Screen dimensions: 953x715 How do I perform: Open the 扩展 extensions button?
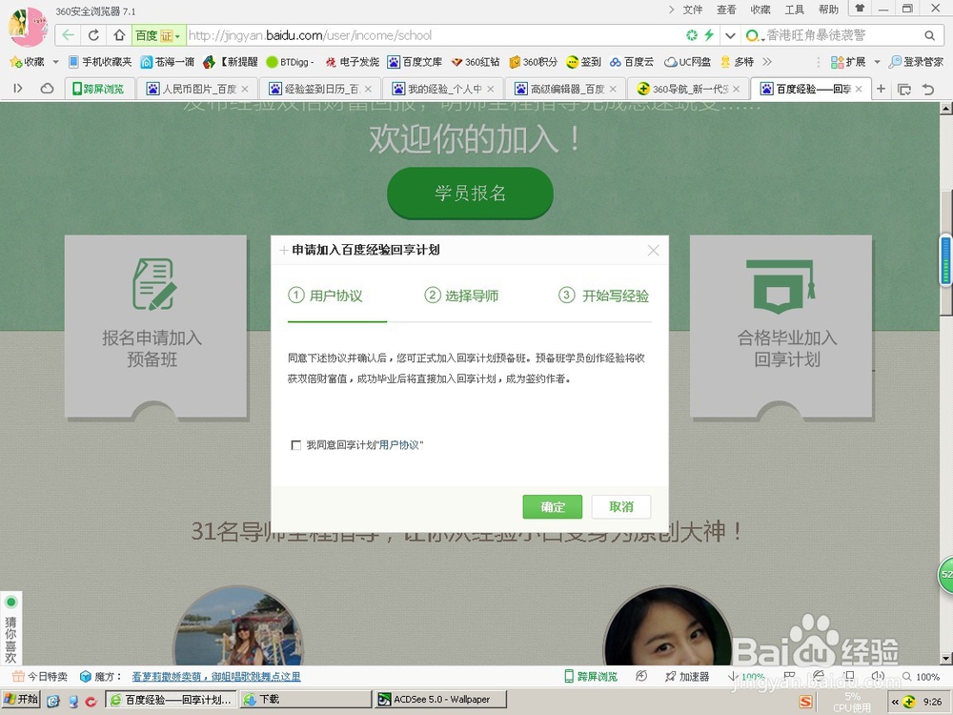pos(848,61)
